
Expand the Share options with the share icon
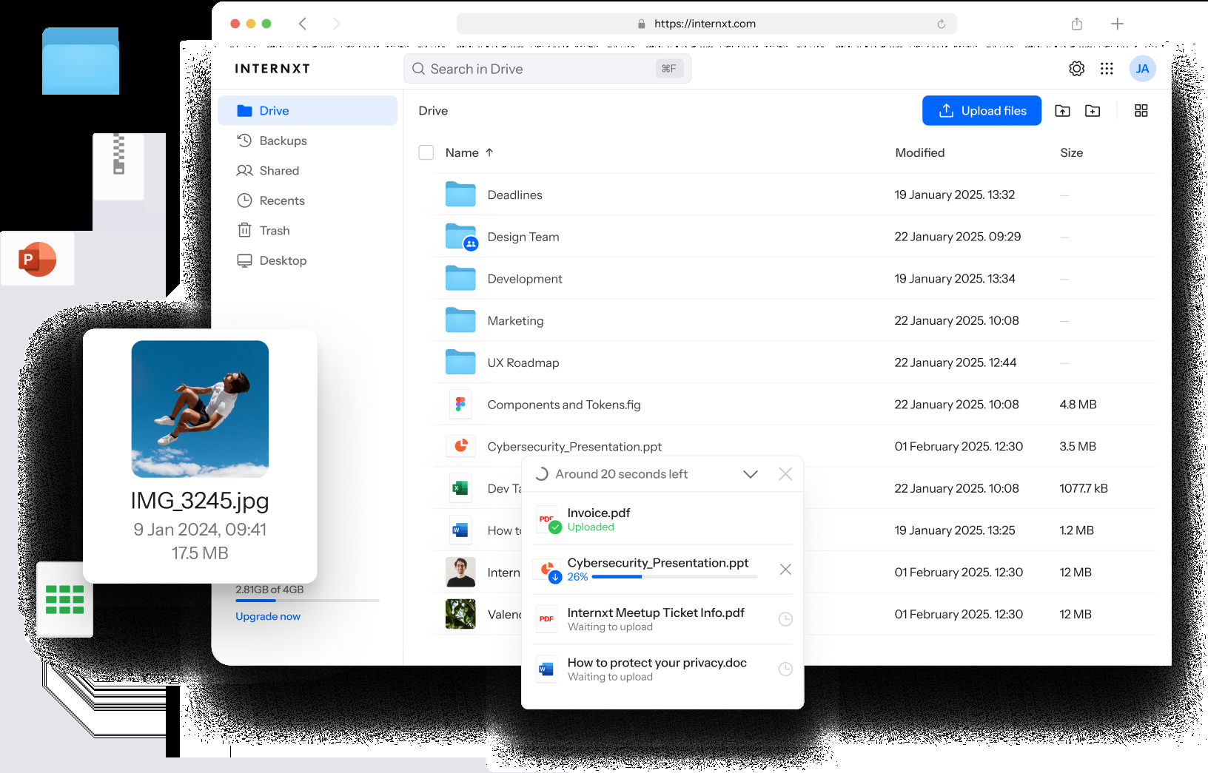pyautogui.click(x=1076, y=24)
